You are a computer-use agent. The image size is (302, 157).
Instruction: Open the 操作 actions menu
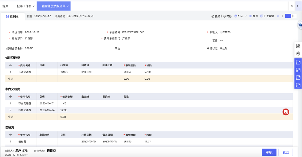coord(254,16)
